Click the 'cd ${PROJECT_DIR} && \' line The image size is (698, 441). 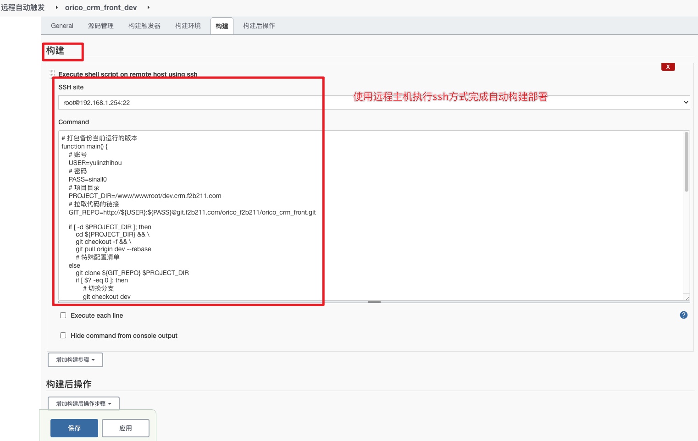point(113,234)
